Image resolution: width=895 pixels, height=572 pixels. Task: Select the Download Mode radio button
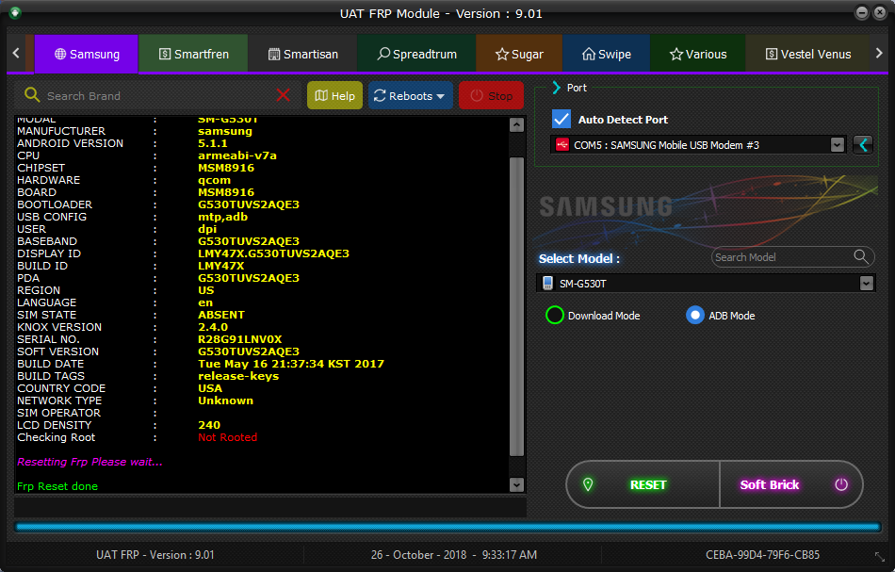pyautogui.click(x=554, y=315)
